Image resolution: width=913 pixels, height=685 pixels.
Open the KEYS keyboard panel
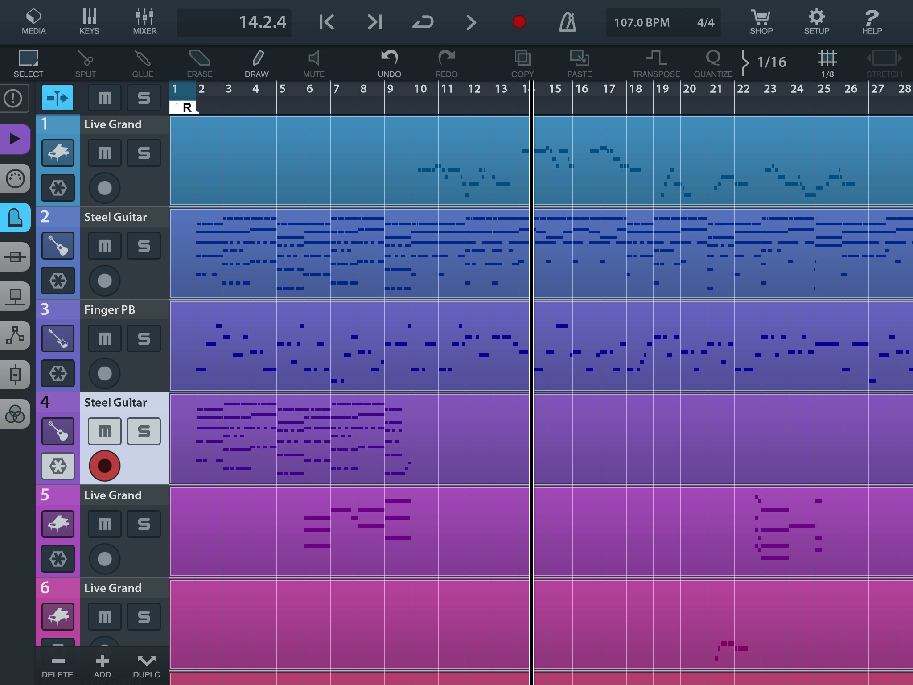pyautogui.click(x=89, y=21)
